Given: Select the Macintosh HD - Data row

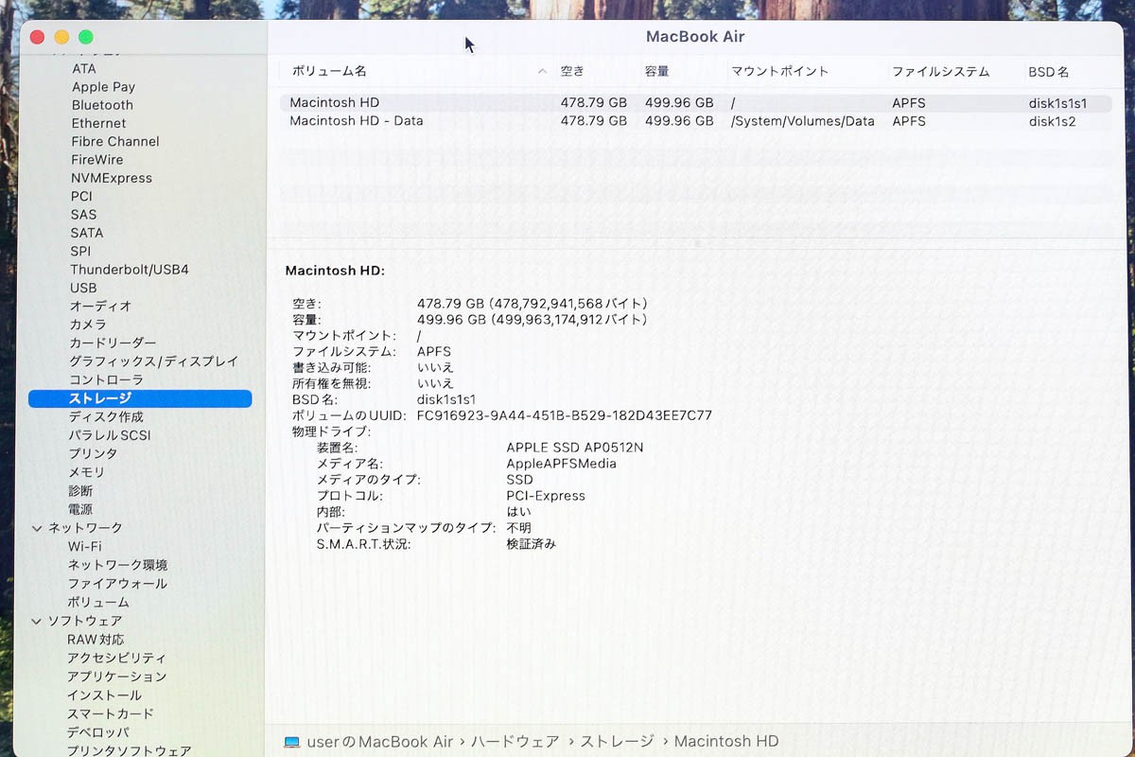Looking at the screenshot, I should [695, 121].
